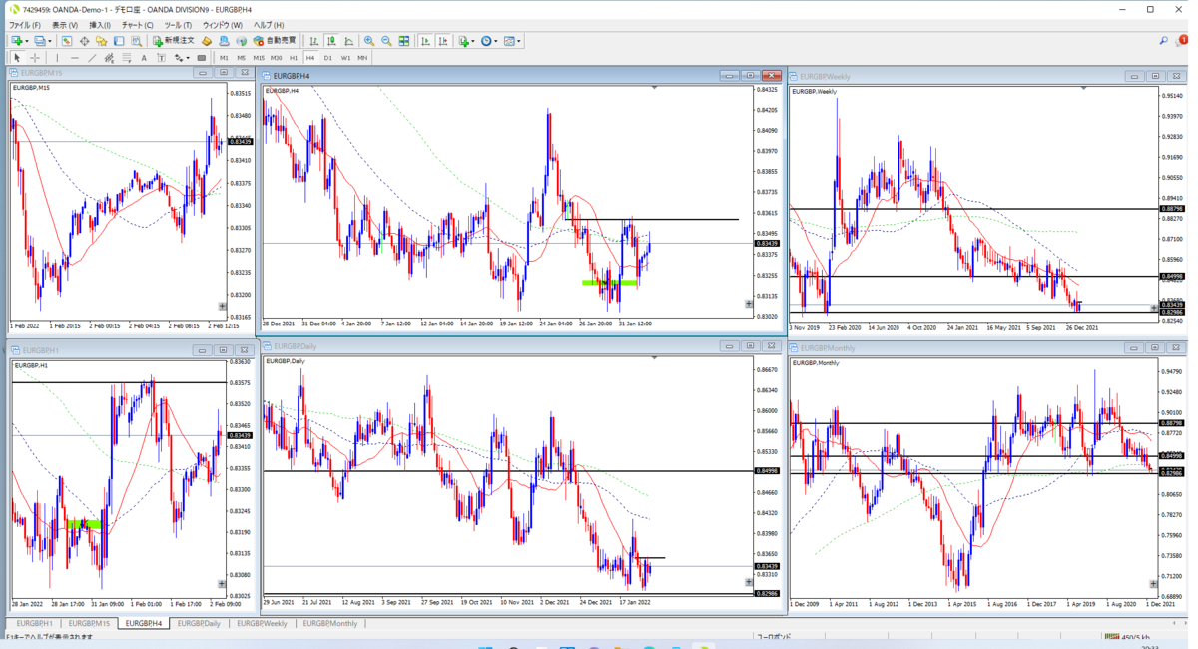The image size is (1198, 649).
Task: Set timeframe to M1
Action: [x=224, y=58]
